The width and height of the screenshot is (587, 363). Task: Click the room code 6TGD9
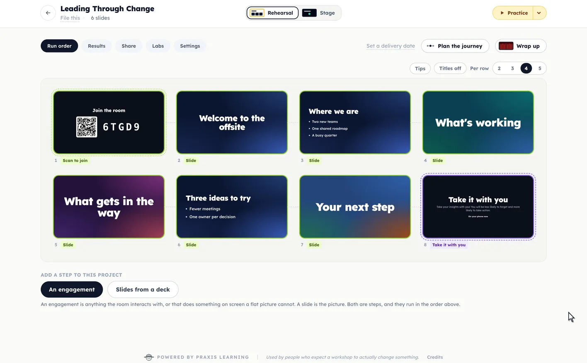(121, 127)
